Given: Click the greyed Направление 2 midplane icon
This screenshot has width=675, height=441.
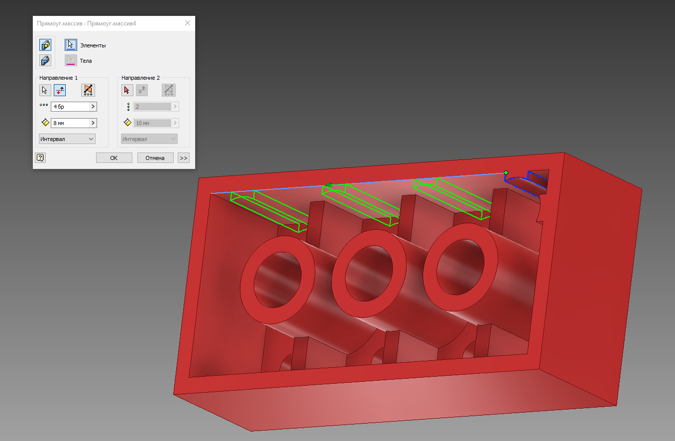Looking at the screenshot, I should (170, 90).
